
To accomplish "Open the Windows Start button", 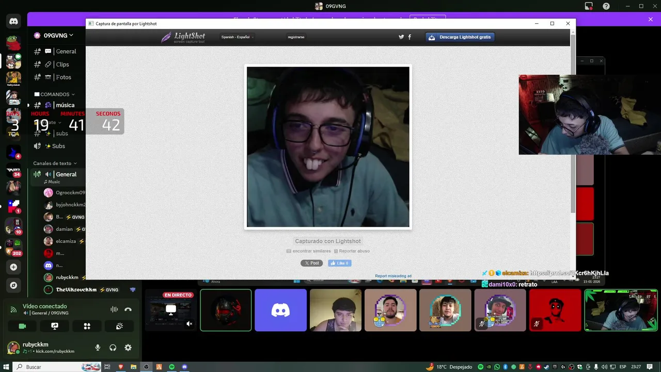I will pos(6,367).
